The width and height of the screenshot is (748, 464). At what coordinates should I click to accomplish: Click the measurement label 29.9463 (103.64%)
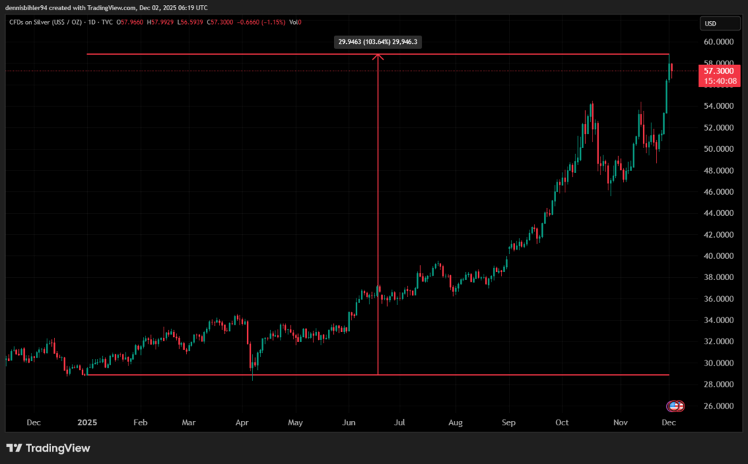pyautogui.click(x=378, y=42)
